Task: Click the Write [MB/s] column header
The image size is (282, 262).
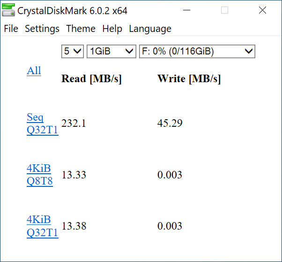Action: tap(189, 79)
